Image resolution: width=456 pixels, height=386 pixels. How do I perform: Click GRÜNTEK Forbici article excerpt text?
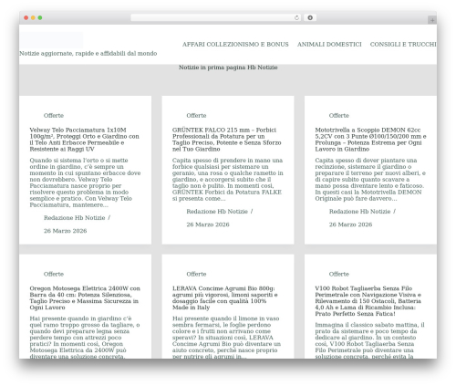[x=228, y=179]
